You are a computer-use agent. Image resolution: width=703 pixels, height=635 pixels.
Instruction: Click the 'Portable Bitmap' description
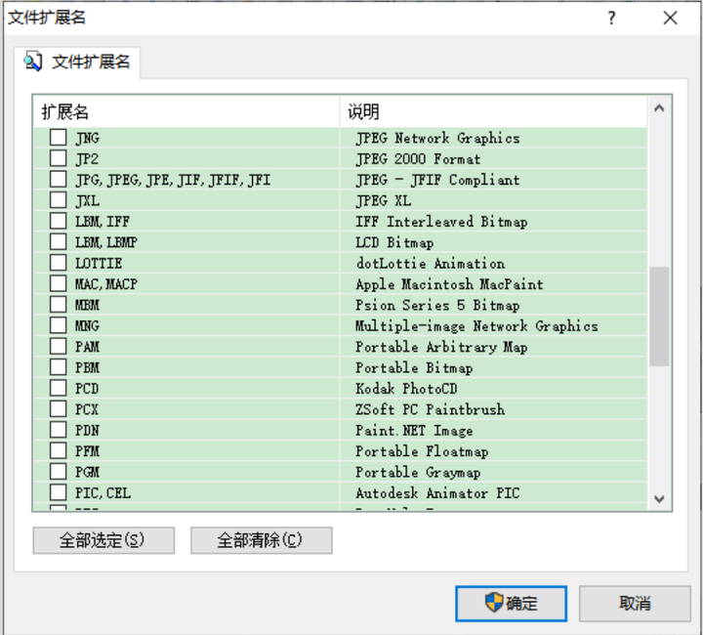tap(414, 367)
